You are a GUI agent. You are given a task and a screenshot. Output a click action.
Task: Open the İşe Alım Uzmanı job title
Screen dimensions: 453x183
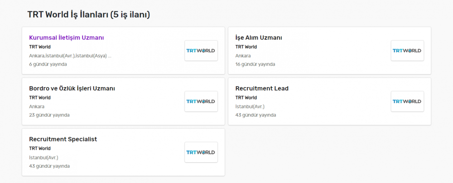(x=259, y=38)
